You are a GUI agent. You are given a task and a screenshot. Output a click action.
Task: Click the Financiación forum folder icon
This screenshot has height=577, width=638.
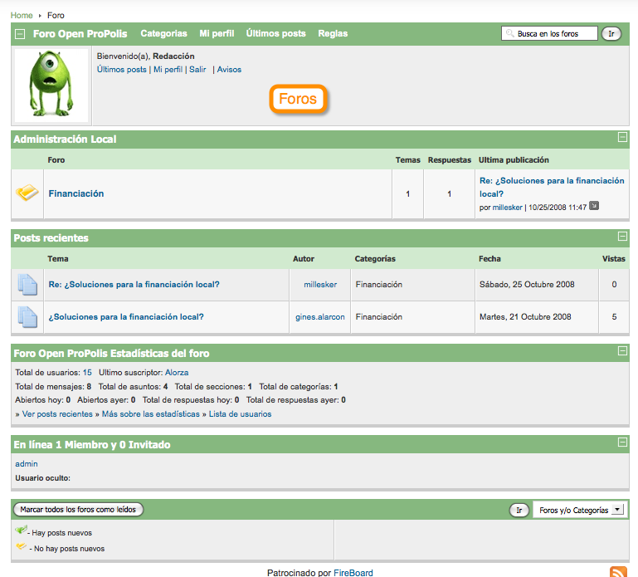pyautogui.click(x=27, y=193)
